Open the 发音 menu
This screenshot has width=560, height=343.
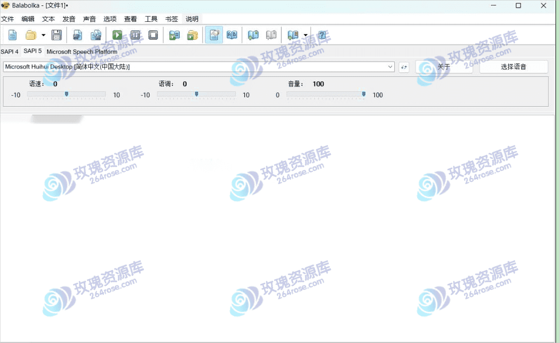point(69,19)
